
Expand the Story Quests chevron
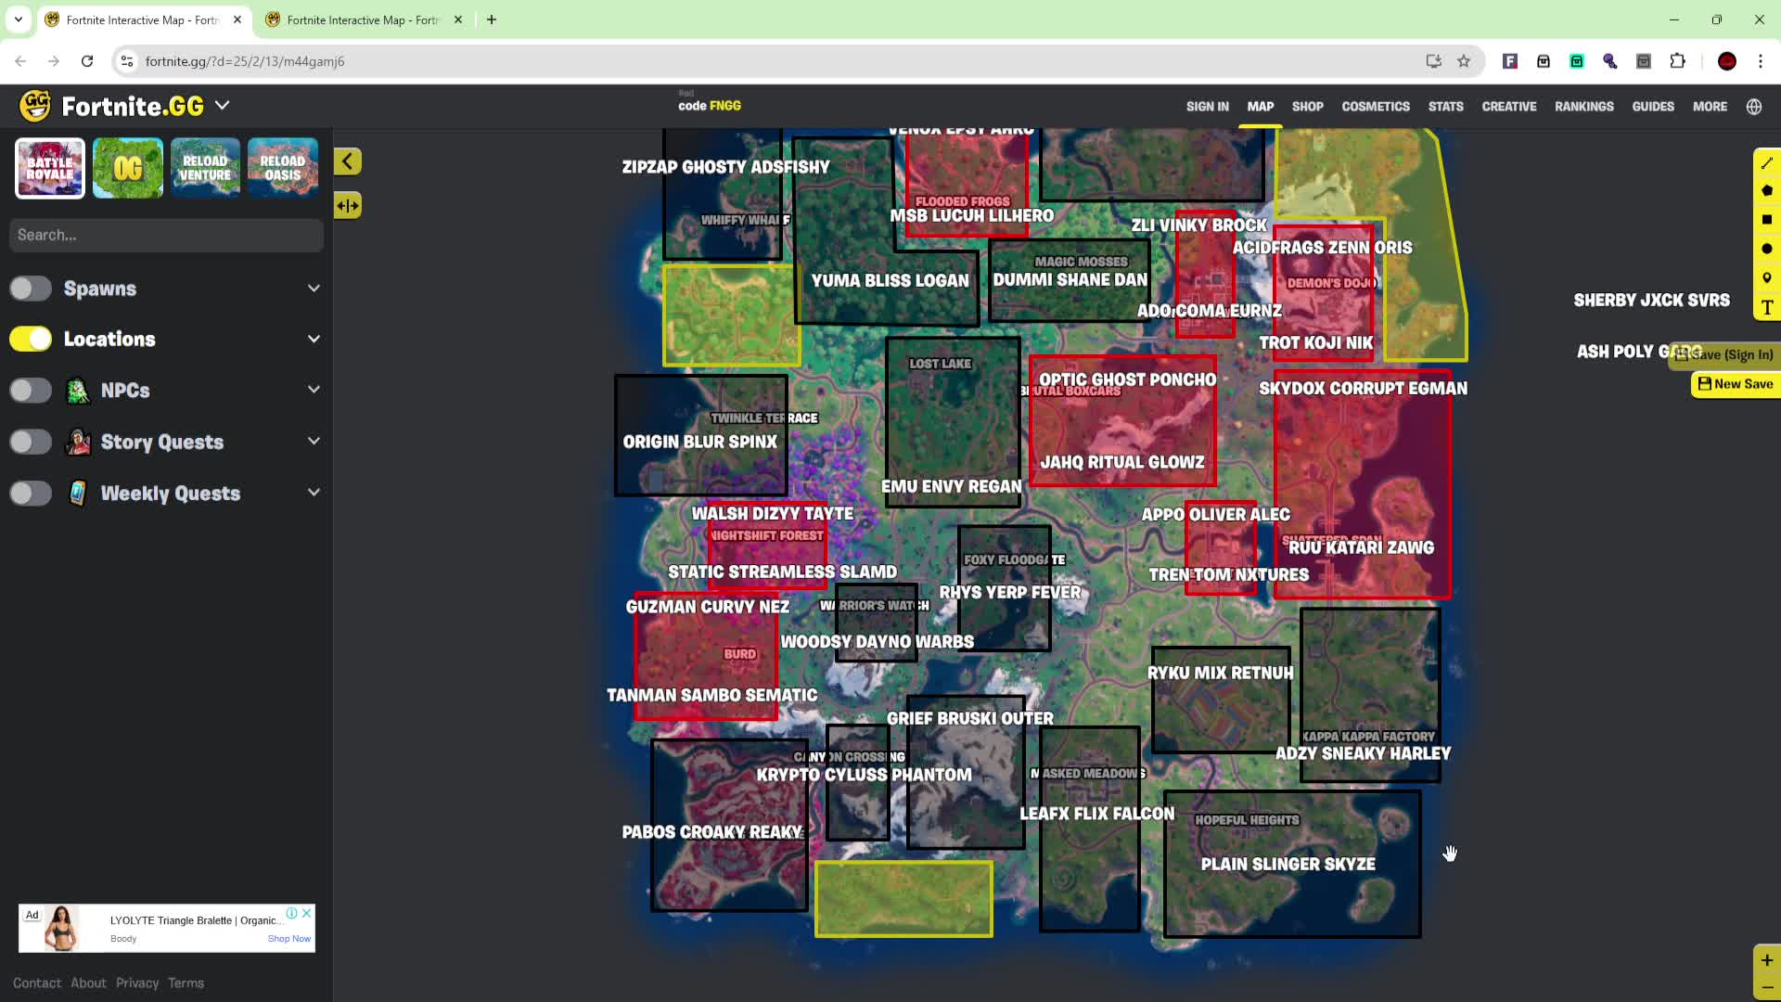pyautogui.click(x=314, y=442)
